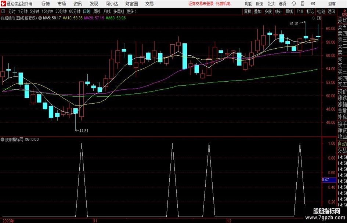Image resolution: width=347 pixels, height=223 pixels.
Task: Click the 11 month marker on time axis
Action: [95, 221]
